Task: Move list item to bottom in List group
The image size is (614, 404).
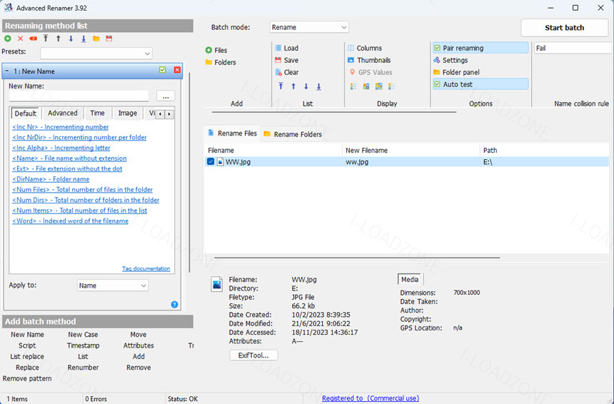Action: (x=318, y=86)
